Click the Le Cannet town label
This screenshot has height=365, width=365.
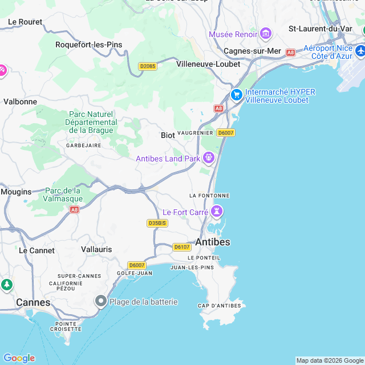coord(36,251)
